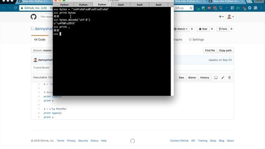
Task: Click the commit author avatar image
Action: coord(35,60)
